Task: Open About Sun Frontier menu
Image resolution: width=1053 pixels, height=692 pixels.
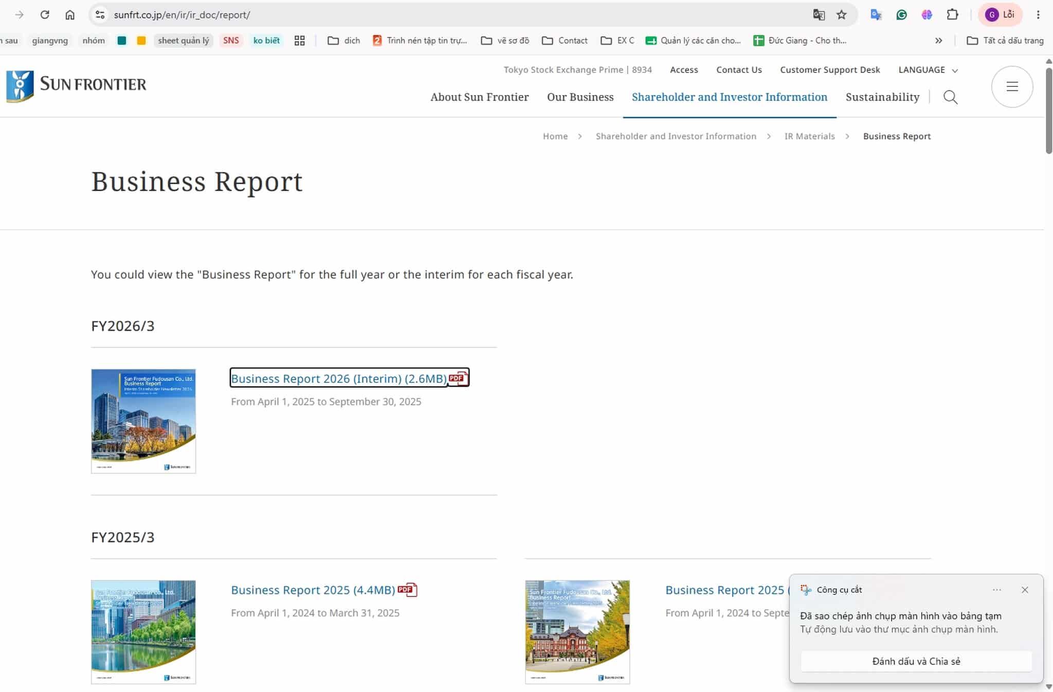Action: (x=479, y=97)
